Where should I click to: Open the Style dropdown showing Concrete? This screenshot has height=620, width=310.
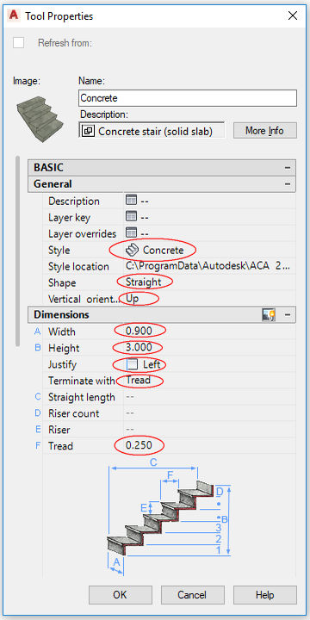[209, 250]
